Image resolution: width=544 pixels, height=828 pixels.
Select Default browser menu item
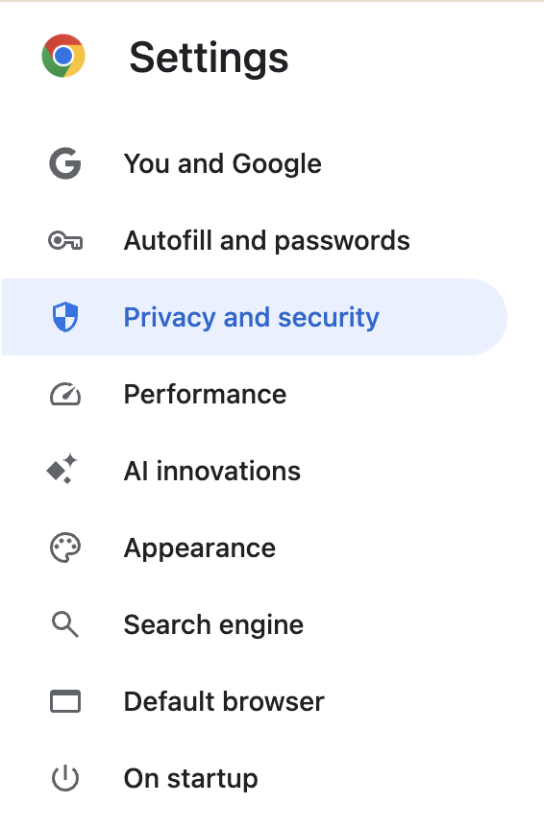coord(255,702)
